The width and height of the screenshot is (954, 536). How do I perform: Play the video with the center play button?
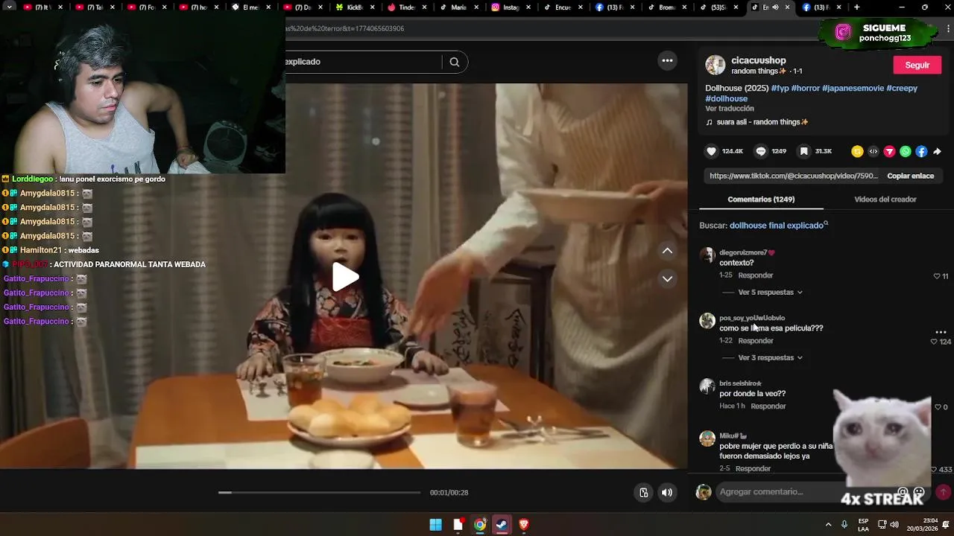(345, 277)
